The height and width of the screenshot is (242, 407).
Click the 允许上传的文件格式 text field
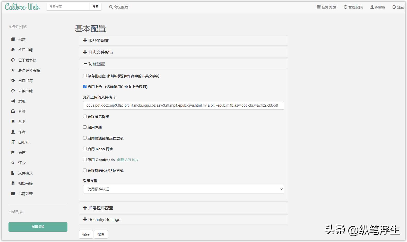coord(184,105)
